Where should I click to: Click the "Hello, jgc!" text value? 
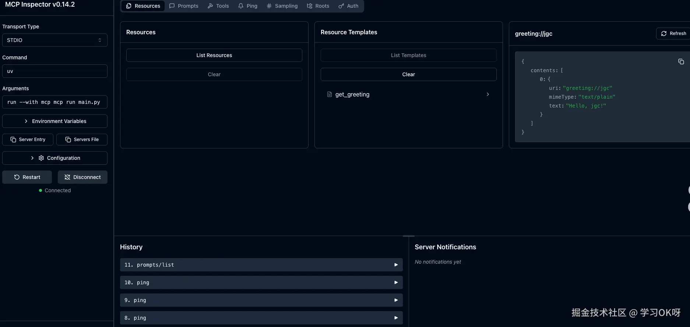tap(586, 106)
